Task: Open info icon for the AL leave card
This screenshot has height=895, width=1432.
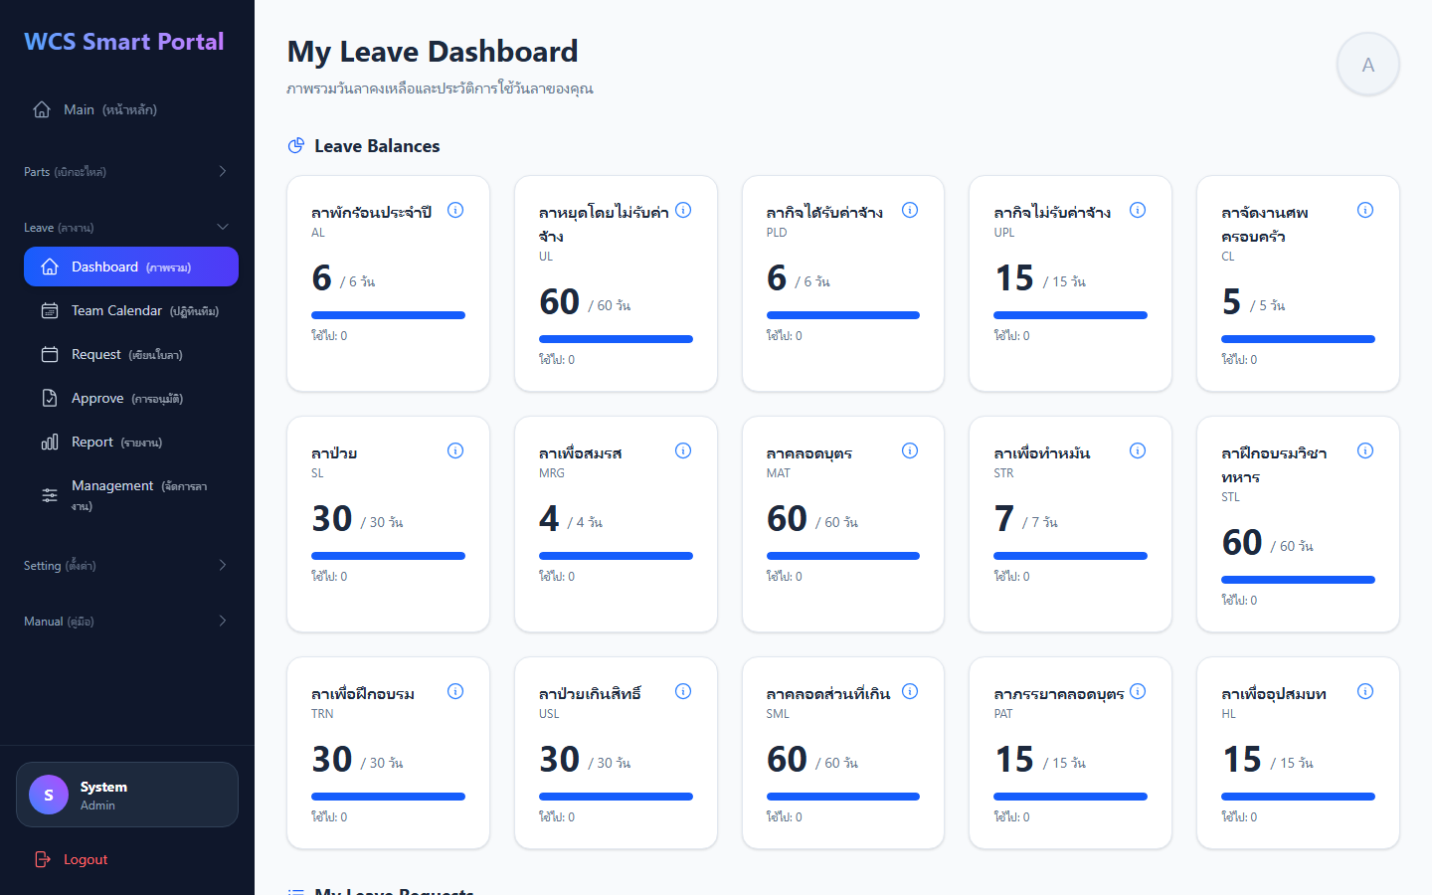Action: pyautogui.click(x=455, y=210)
